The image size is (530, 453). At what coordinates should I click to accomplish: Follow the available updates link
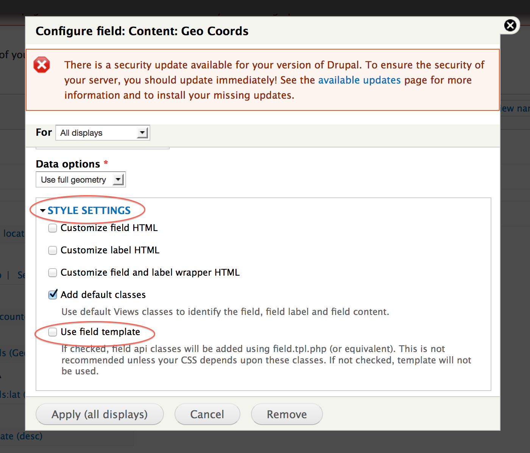(x=359, y=80)
